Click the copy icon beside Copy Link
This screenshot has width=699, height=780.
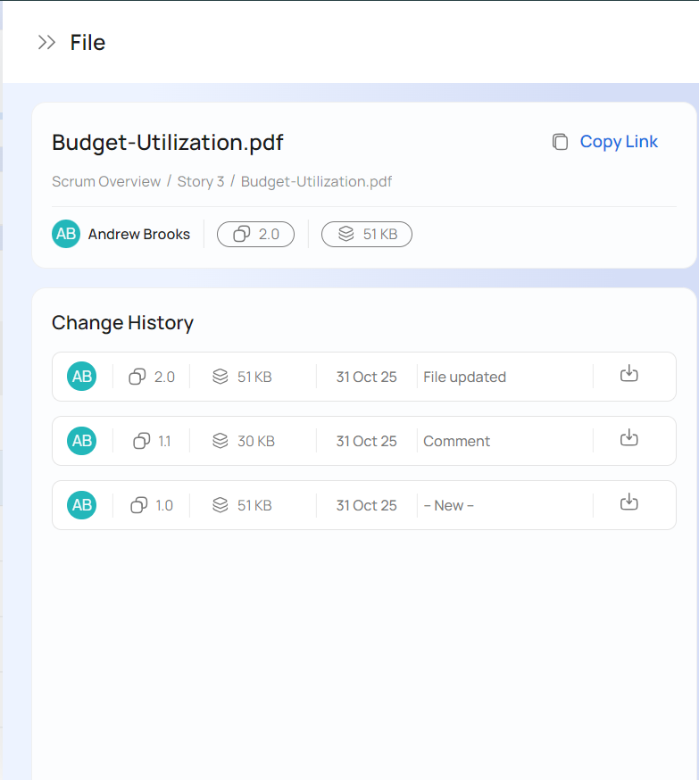coord(560,142)
